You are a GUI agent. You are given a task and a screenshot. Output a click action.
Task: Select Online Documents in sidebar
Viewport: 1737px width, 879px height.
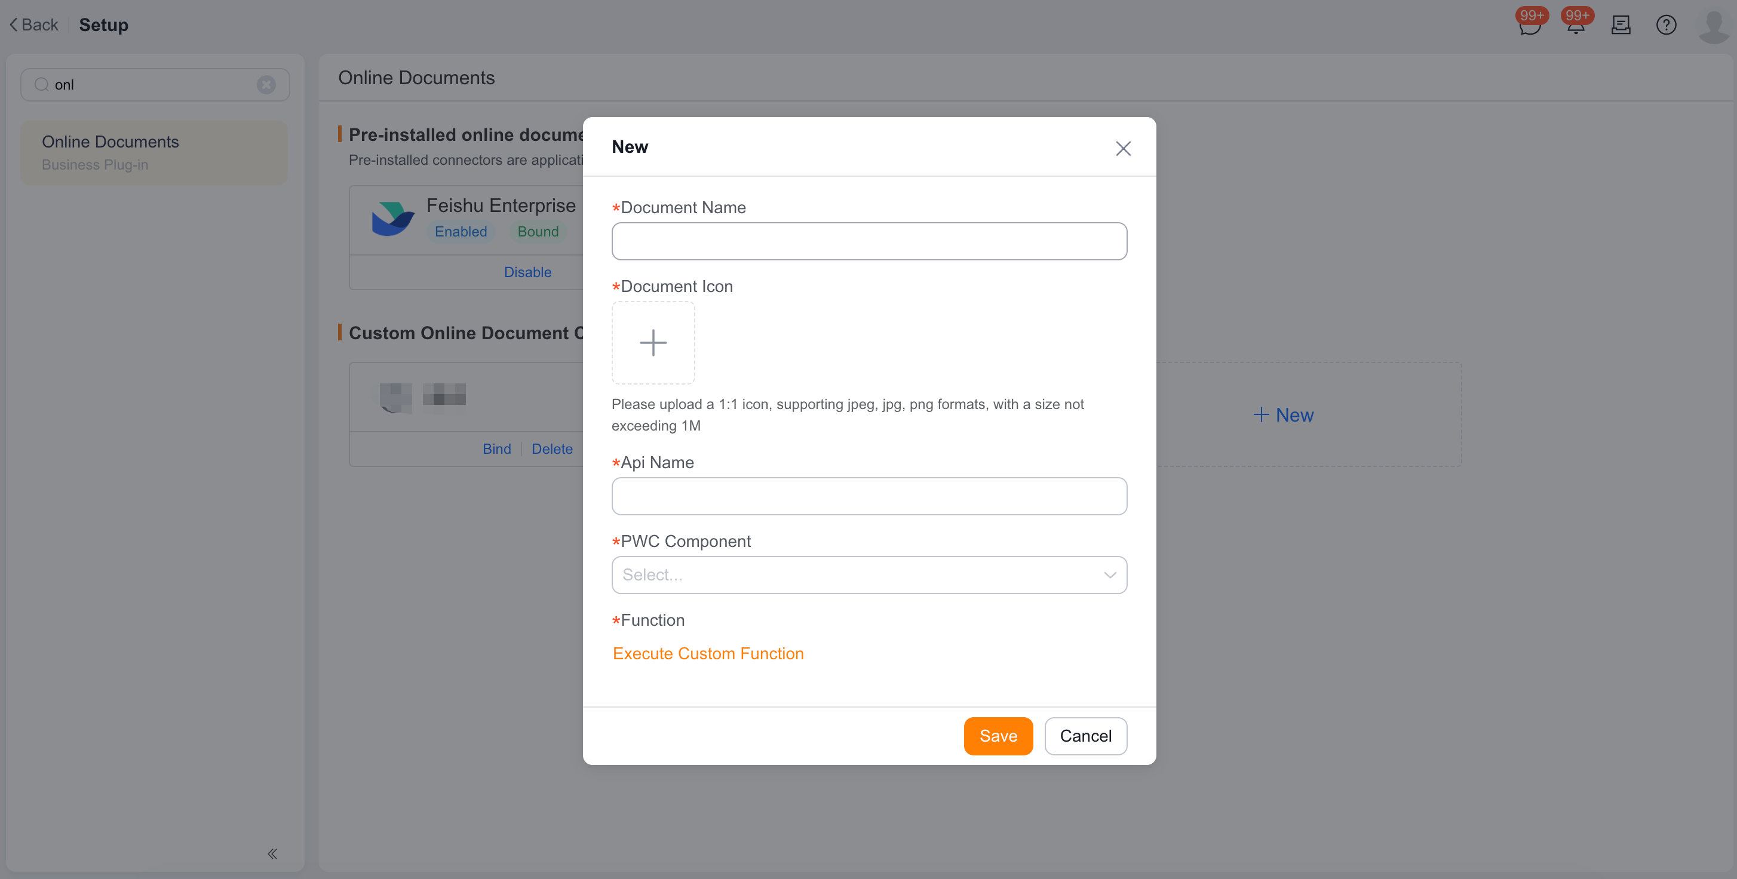[x=154, y=152]
